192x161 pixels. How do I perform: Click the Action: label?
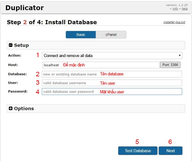coord(15,55)
